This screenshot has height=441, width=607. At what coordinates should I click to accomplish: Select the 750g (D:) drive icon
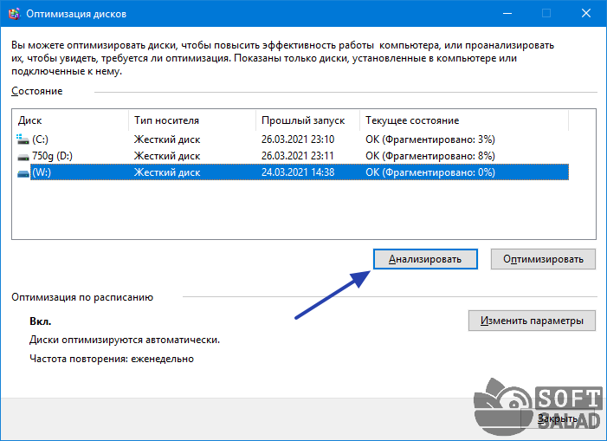[x=23, y=157]
